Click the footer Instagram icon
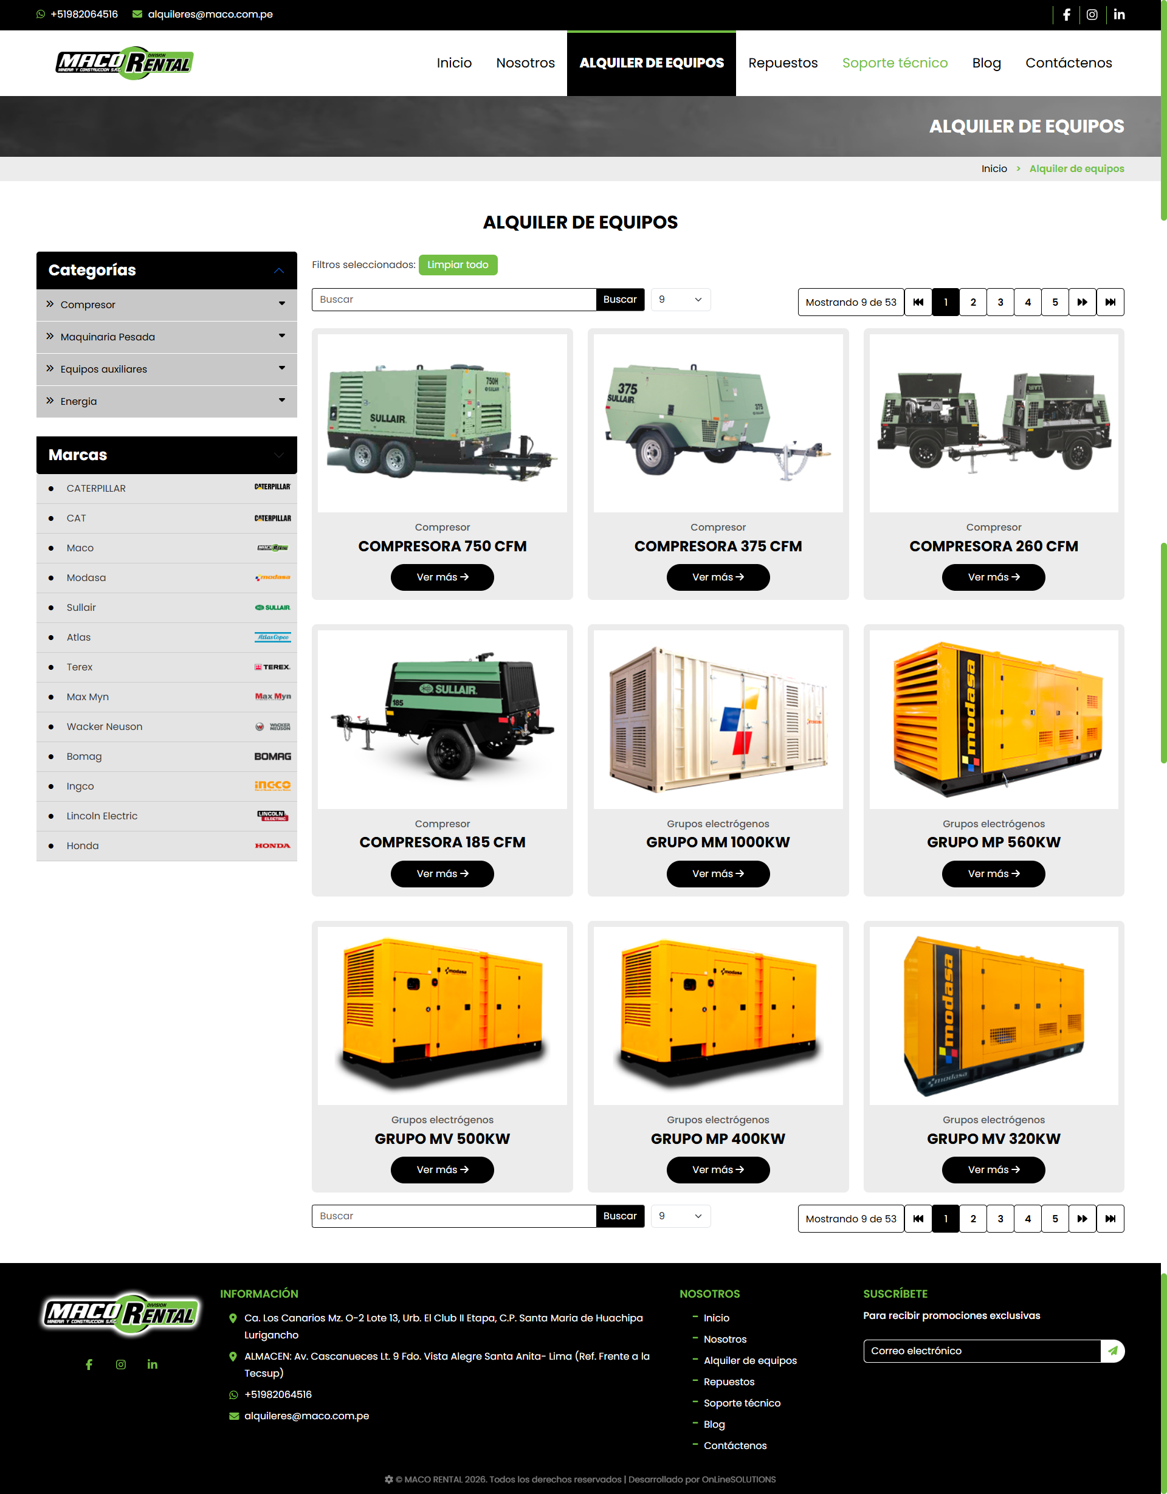Viewport: 1167px width, 1494px height. pos(120,1364)
